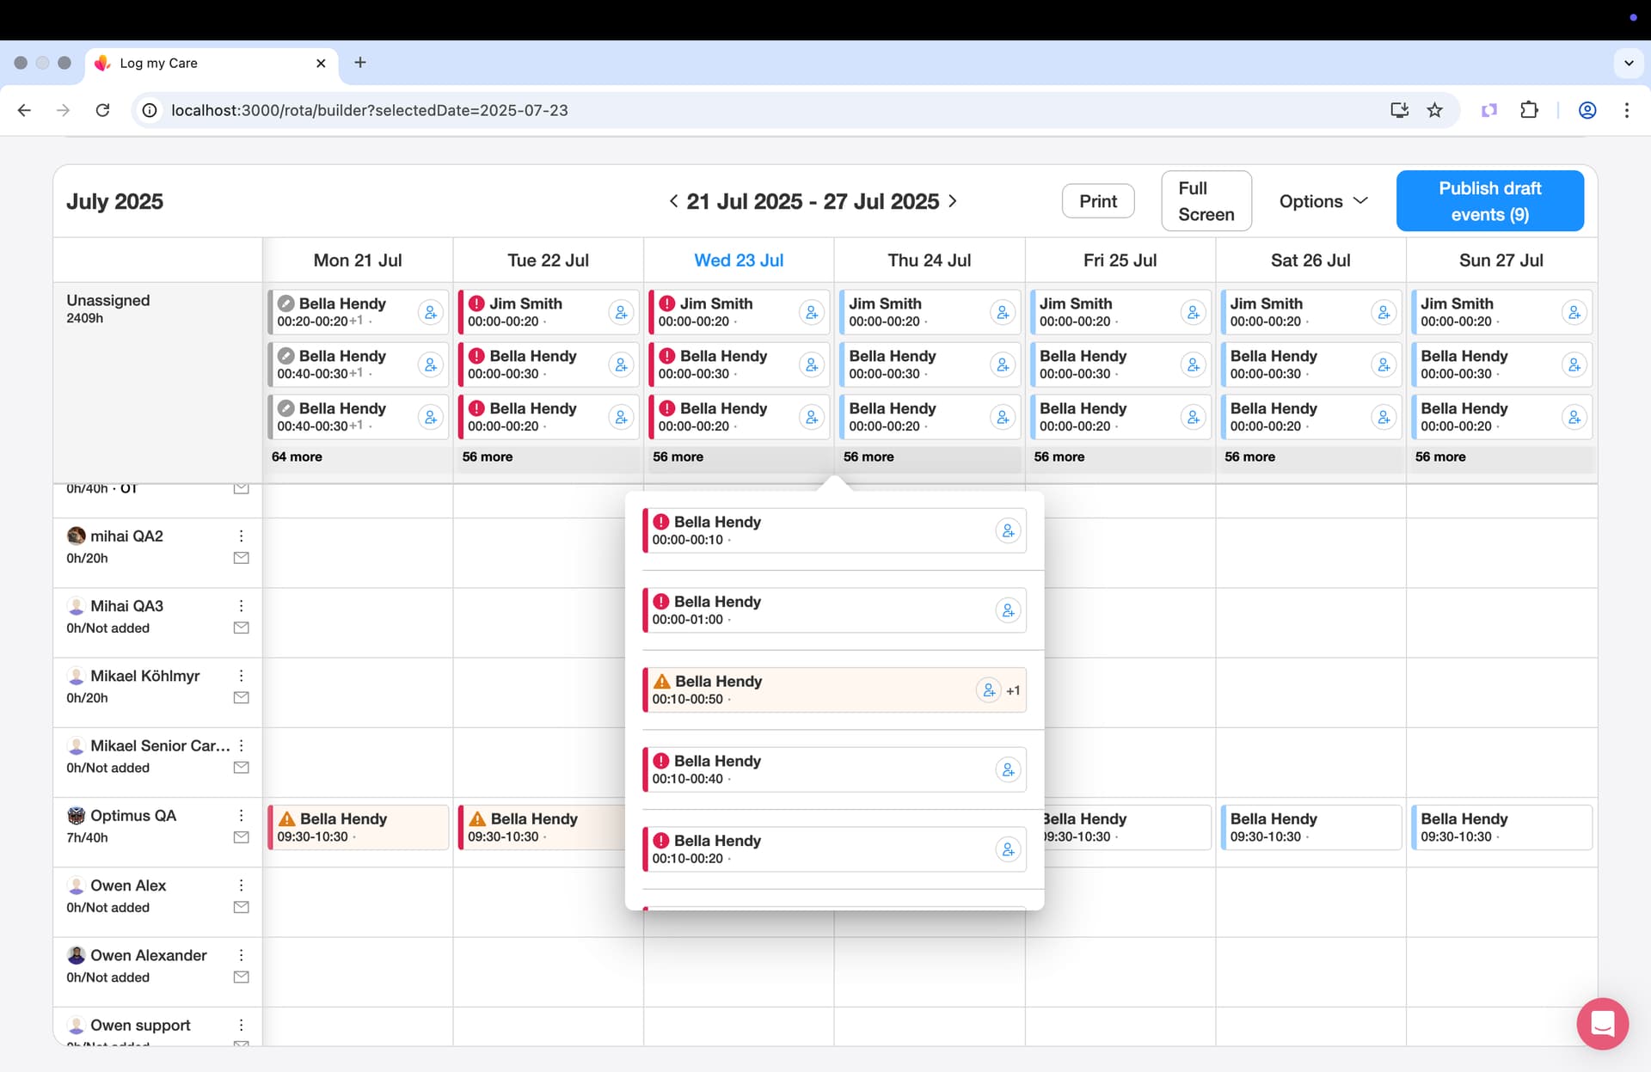Click the browser address bar URL
1651x1072 pixels.
coord(370,110)
